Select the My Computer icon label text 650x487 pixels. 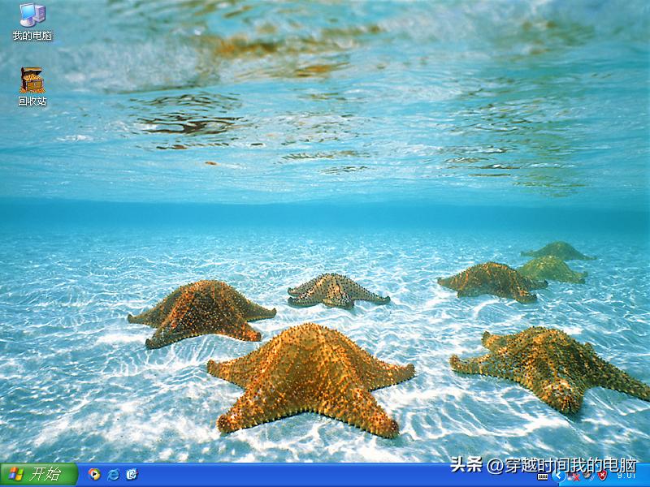tap(31, 34)
